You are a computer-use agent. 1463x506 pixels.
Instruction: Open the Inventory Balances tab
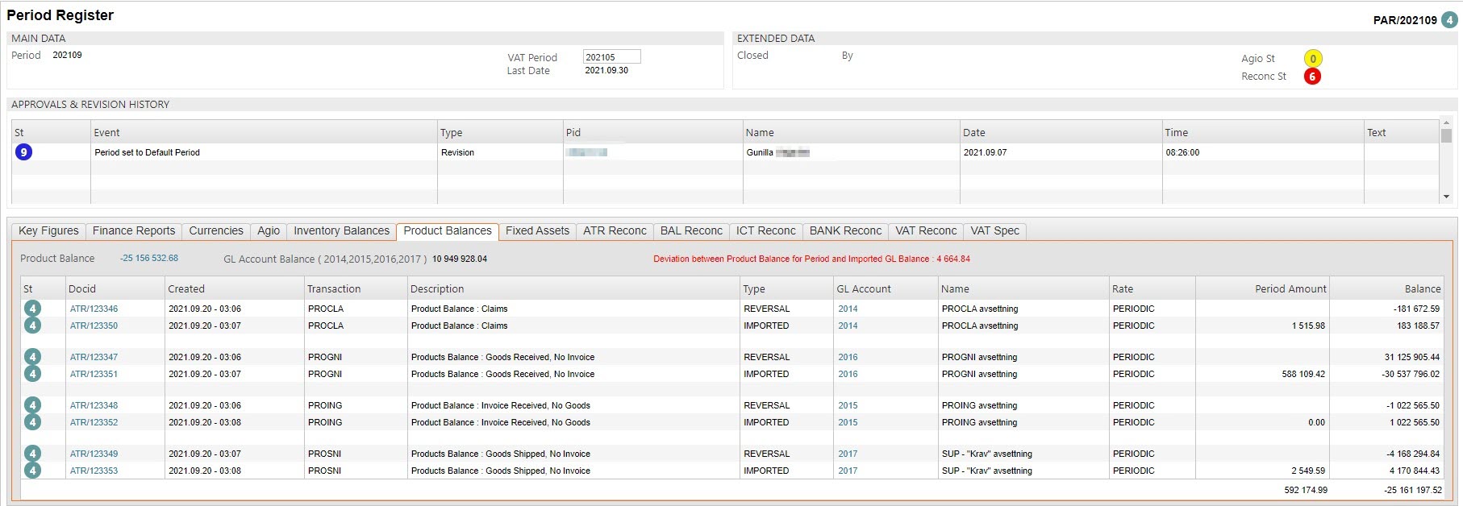pos(341,231)
